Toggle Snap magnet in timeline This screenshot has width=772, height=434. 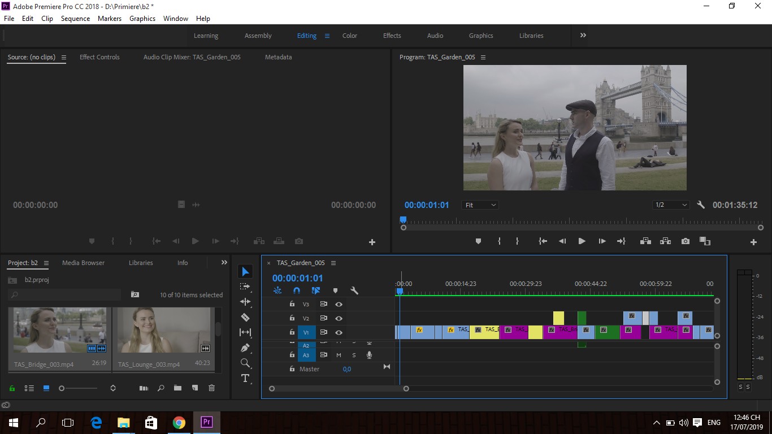[297, 290]
